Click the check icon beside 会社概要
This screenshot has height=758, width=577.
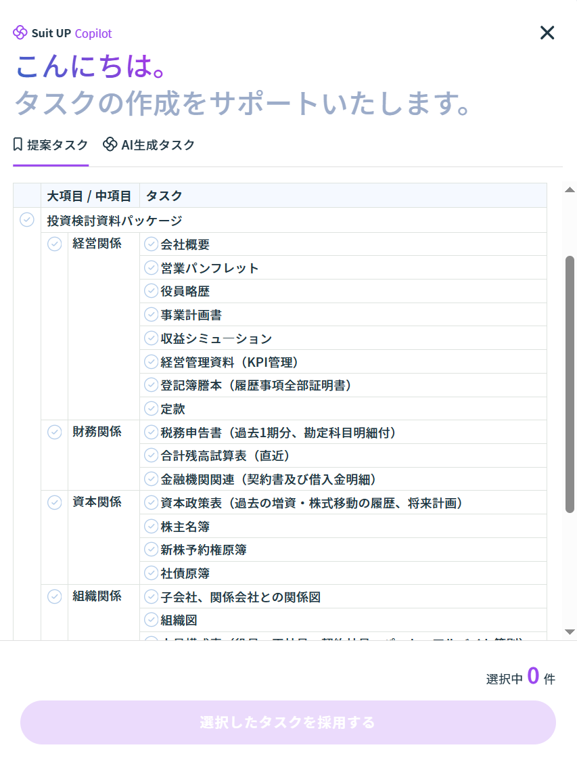coord(152,244)
